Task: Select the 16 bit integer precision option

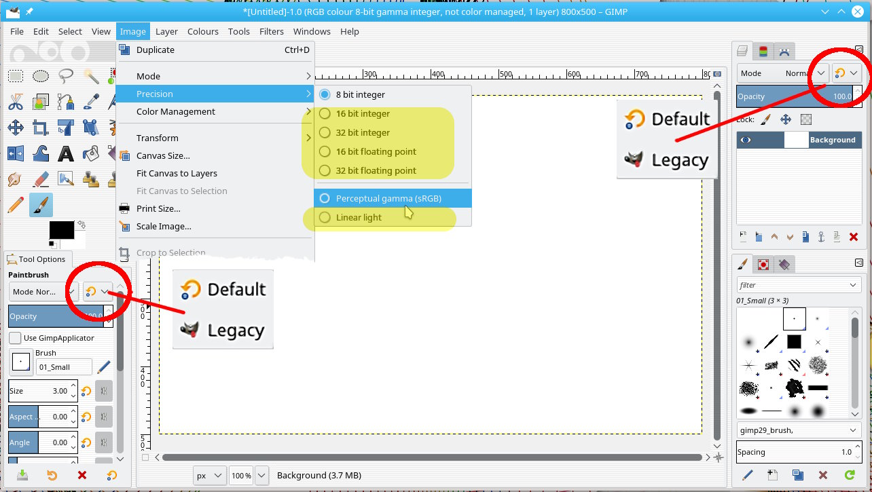Action: pos(363,113)
